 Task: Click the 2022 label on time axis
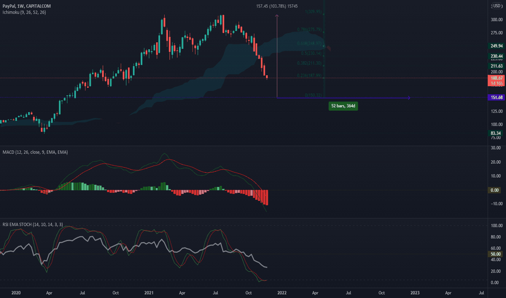pos(282,293)
